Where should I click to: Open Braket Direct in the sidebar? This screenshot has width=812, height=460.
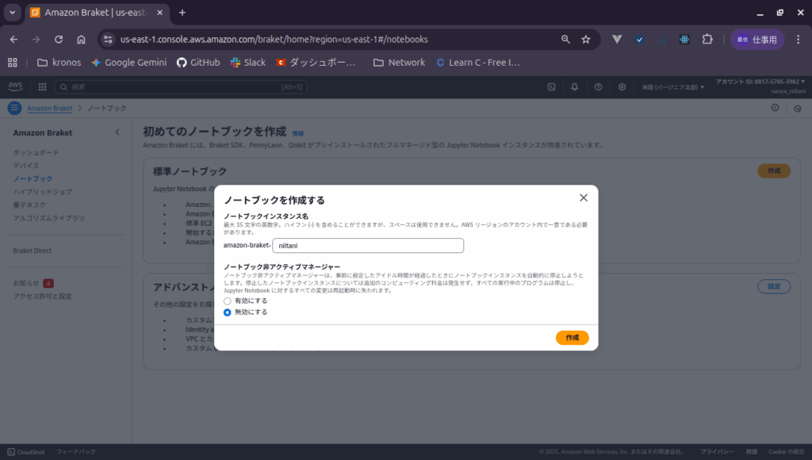pos(32,251)
